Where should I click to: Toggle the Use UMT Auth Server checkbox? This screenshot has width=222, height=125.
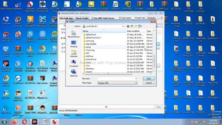pyautogui.click(x=92, y=18)
